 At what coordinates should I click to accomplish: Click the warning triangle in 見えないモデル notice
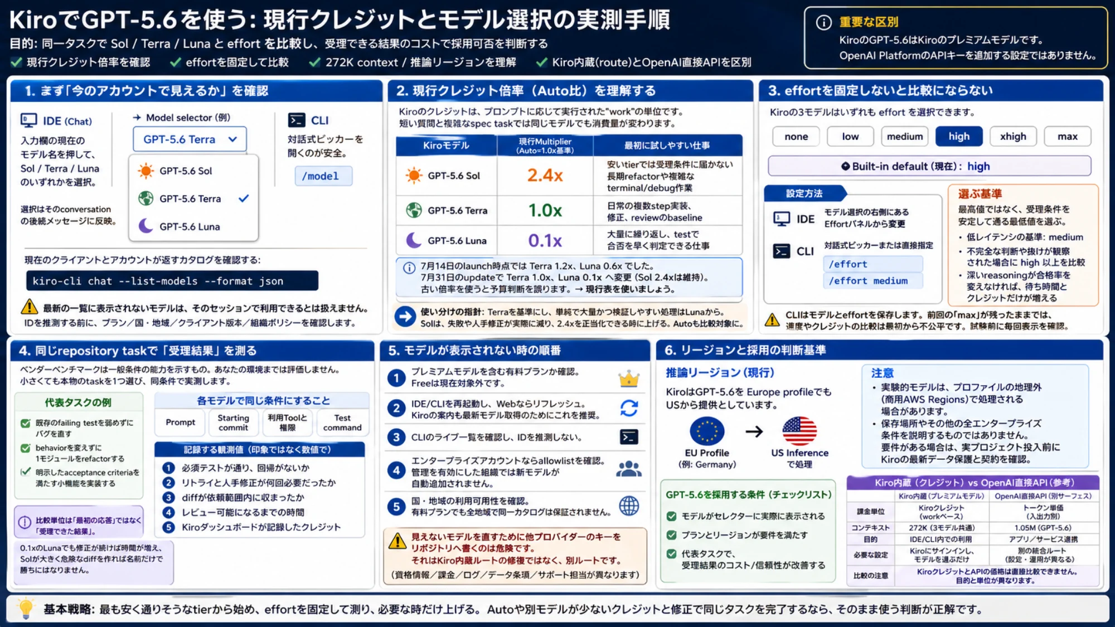[x=397, y=541]
